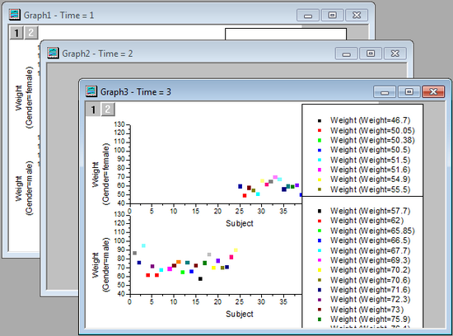
Task: Click legend entry Weight=50.05
Action: 372,131
